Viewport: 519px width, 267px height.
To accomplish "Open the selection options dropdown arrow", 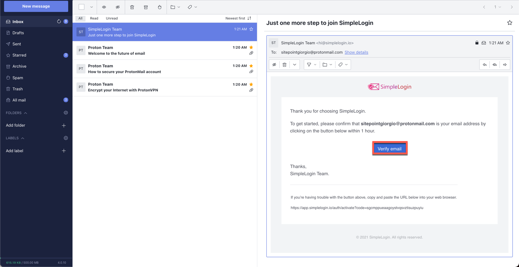I will coord(92,7).
